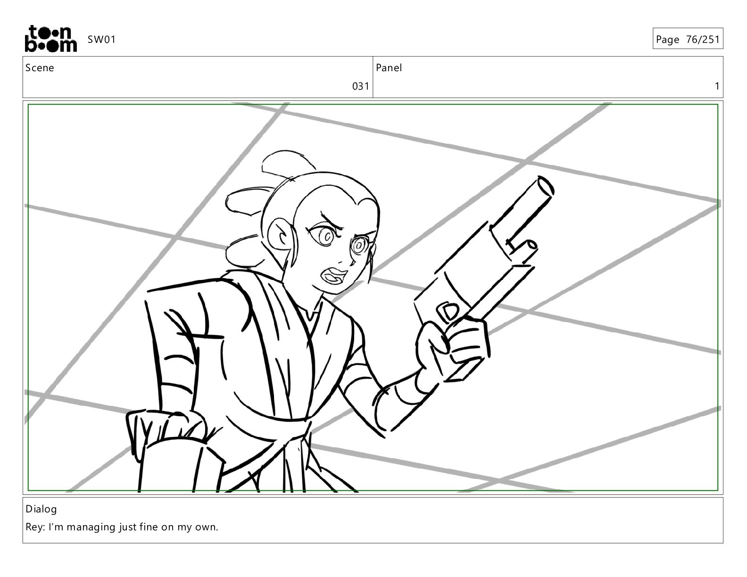Select the SW01 project title text

coord(101,40)
